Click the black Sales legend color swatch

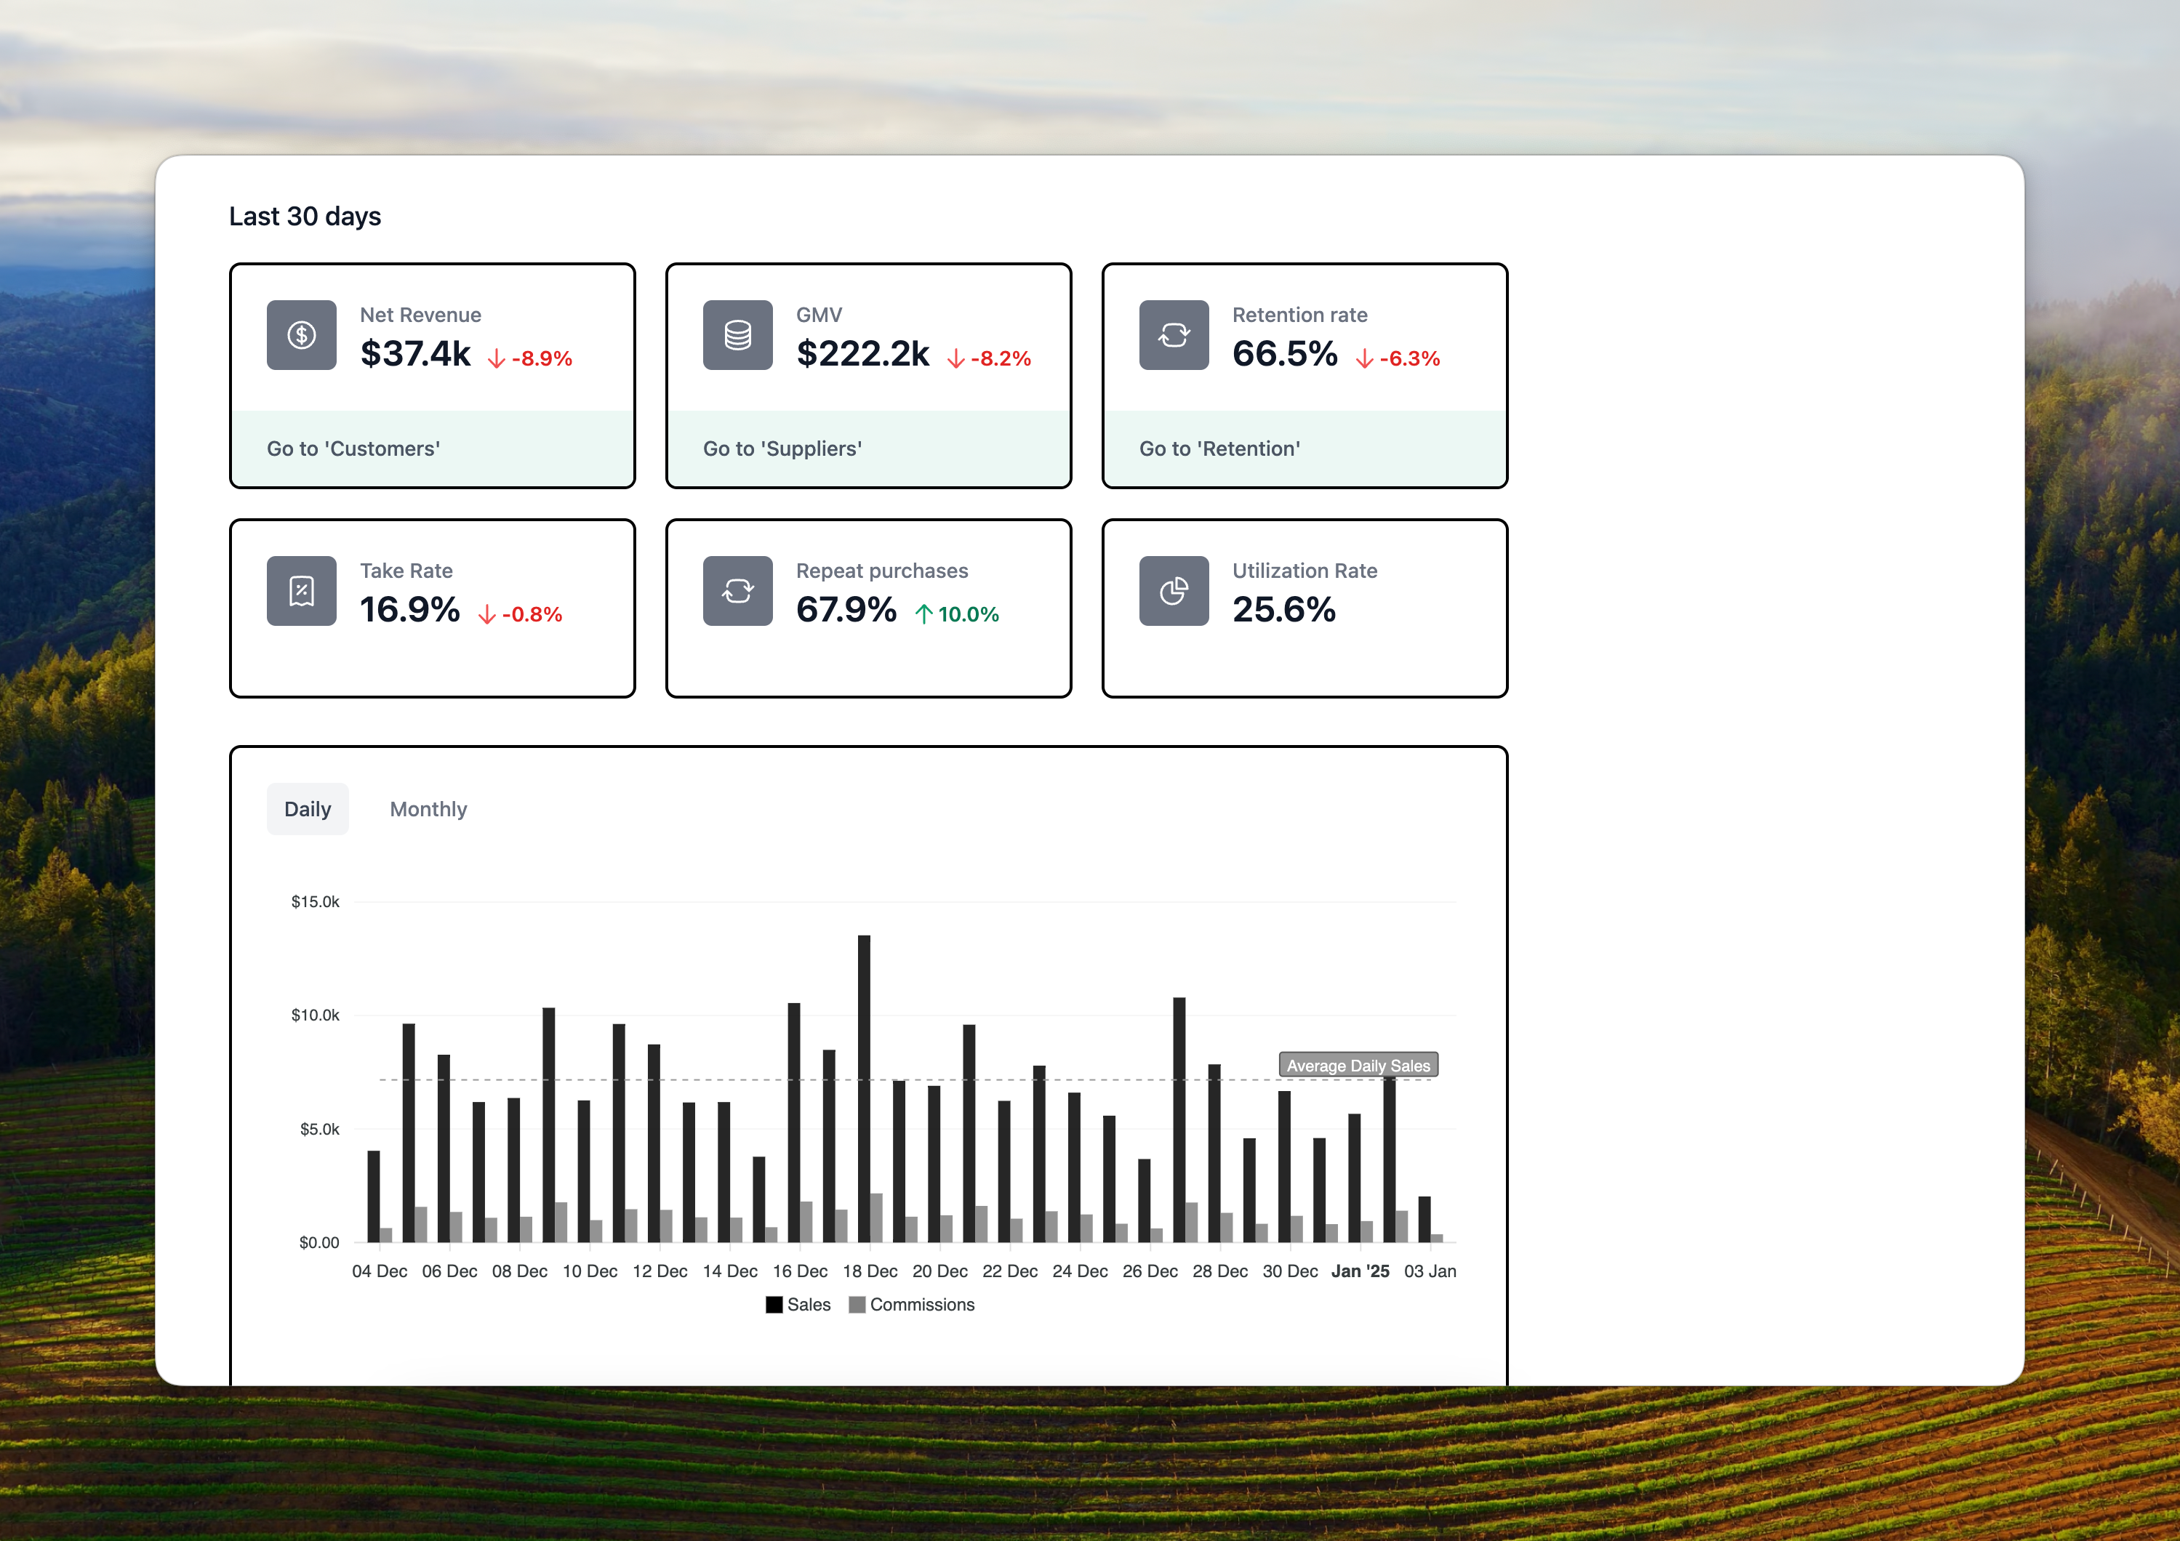(774, 1305)
